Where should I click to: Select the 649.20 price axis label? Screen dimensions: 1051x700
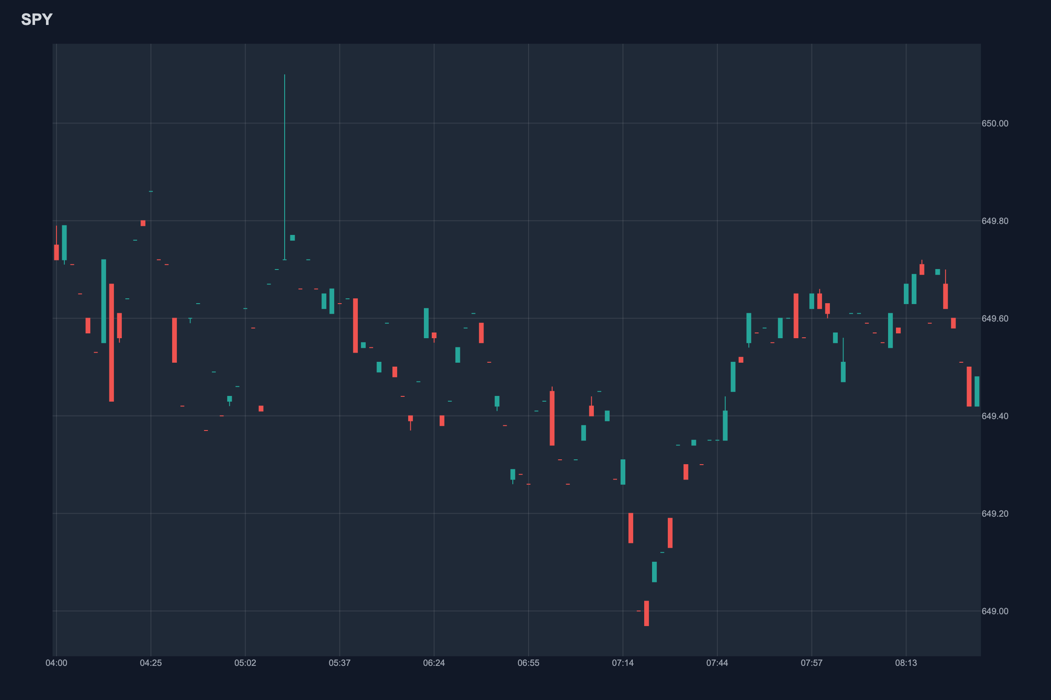click(995, 514)
